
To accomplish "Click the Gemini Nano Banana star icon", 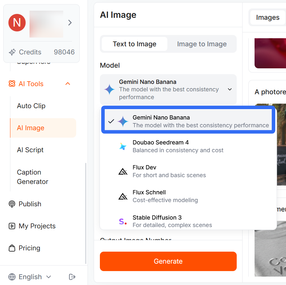I will tap(123, 121).
